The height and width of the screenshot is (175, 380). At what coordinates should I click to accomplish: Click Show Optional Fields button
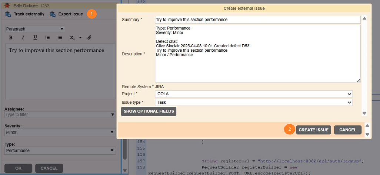[149, 111]
